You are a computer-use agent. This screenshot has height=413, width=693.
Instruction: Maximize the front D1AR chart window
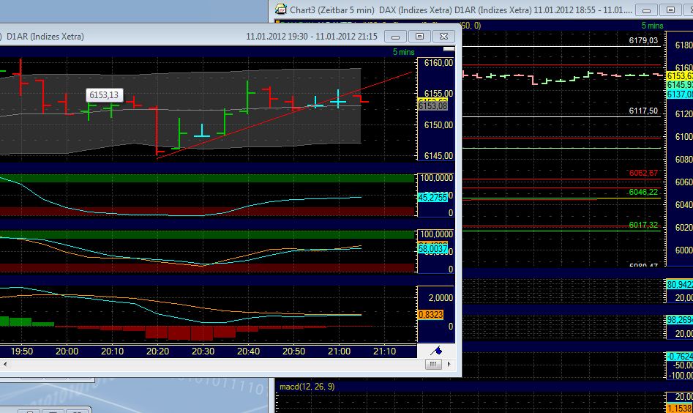click(419, 36)
